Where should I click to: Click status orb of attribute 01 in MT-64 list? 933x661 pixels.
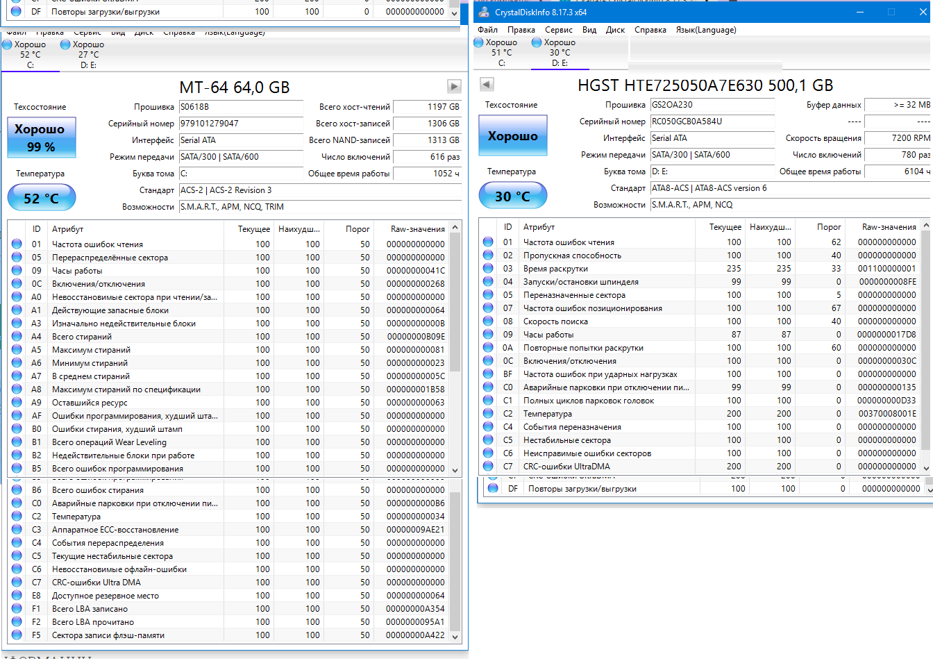click(17, 244)
